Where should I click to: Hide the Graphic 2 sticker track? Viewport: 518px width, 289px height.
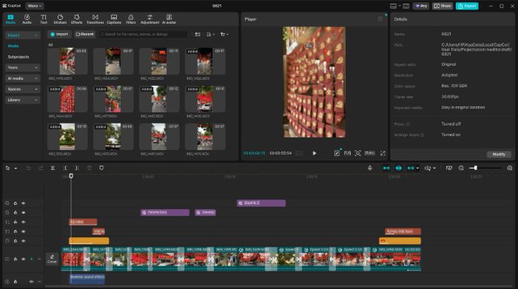pos(24,203)
